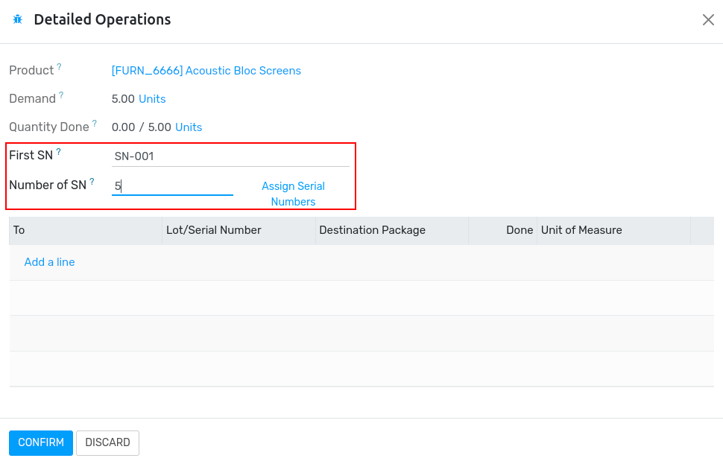Add a line to the operations table
Viewport: 723px width, 464px height.
(x=49, y=262)
